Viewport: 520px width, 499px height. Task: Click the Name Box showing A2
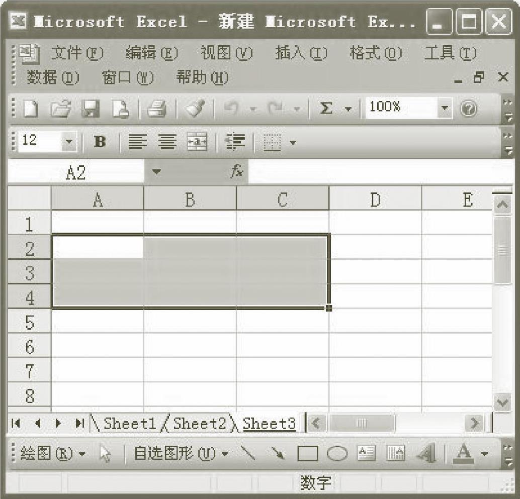[76, 172]
